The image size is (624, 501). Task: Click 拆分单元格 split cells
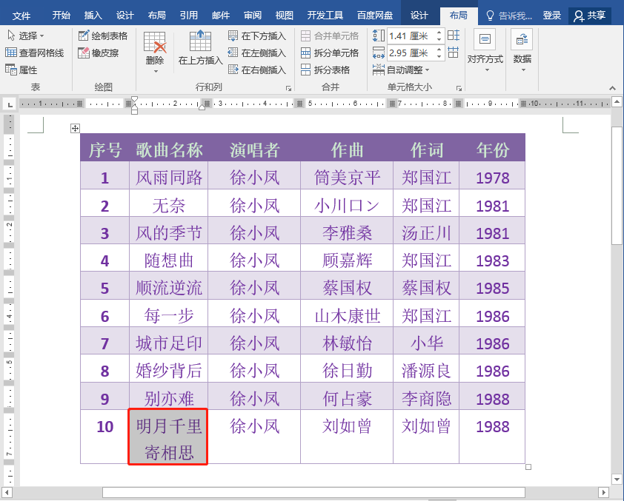click(x=330, y=53)
